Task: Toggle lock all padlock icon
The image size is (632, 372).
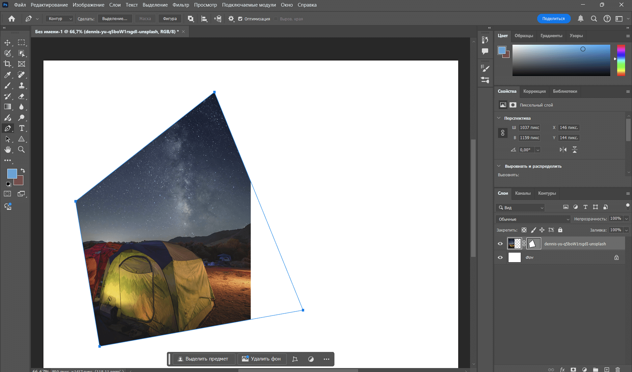Action: (x=560, y=230)
